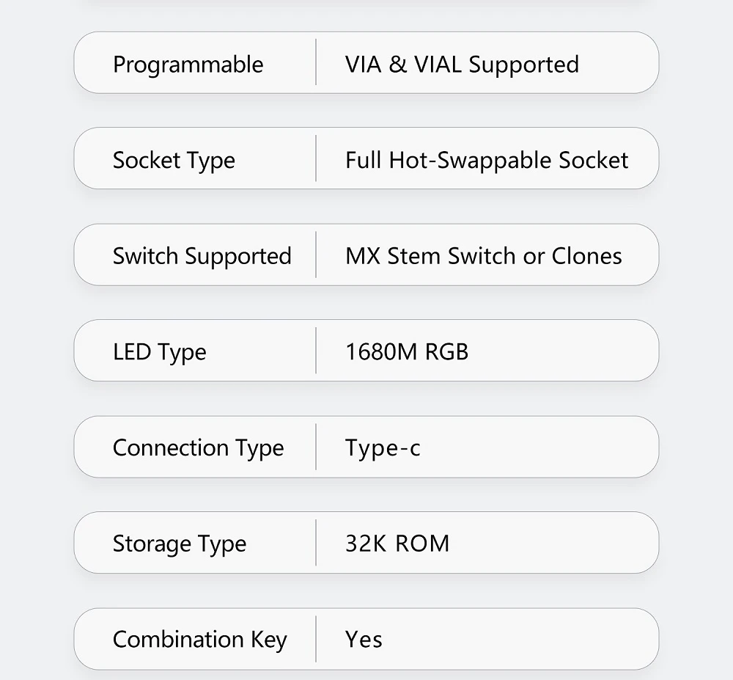
Task: Click the Programmable label
Action: (188, 65)
